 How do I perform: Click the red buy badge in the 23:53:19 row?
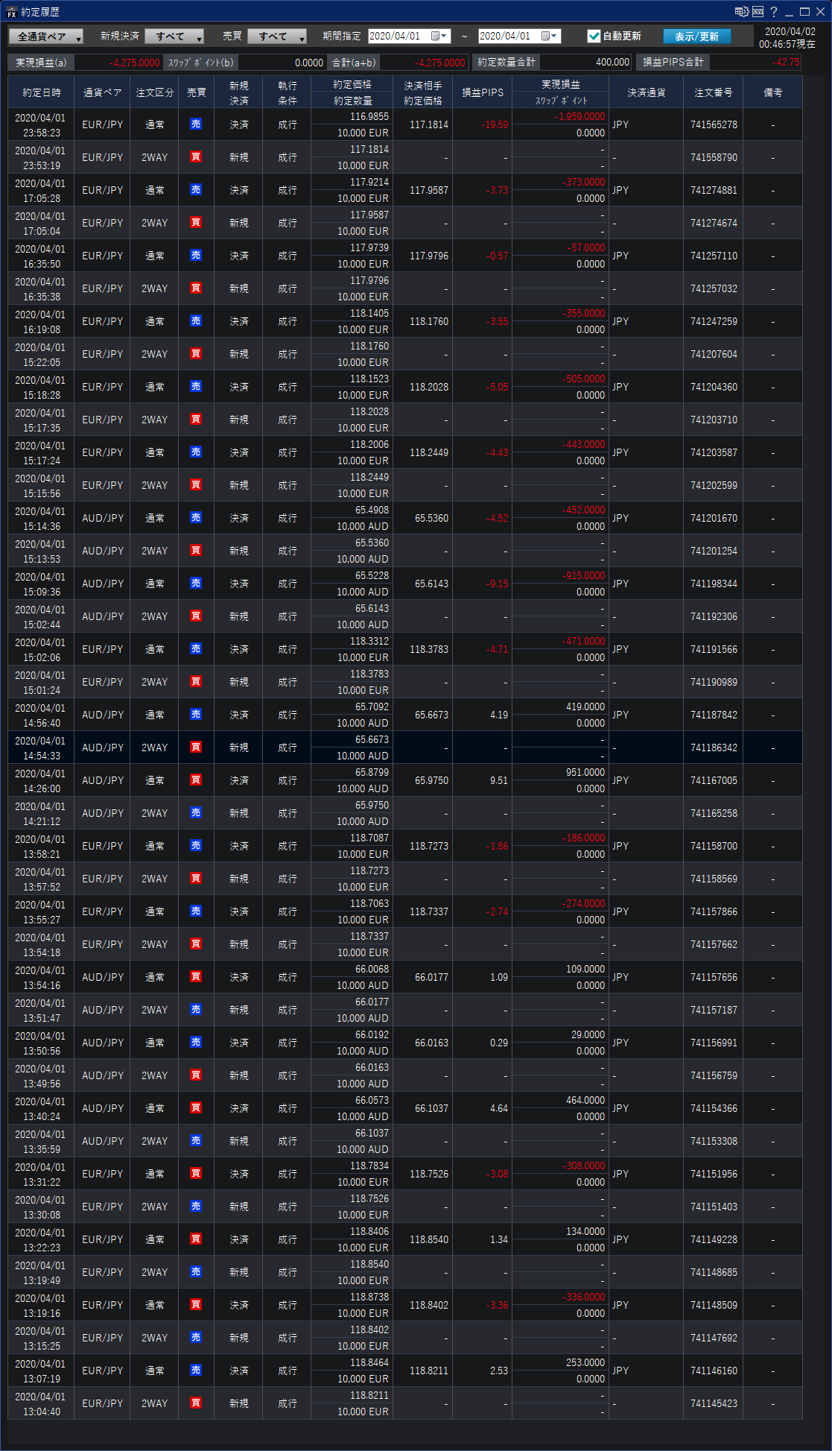tap(196, 157)
